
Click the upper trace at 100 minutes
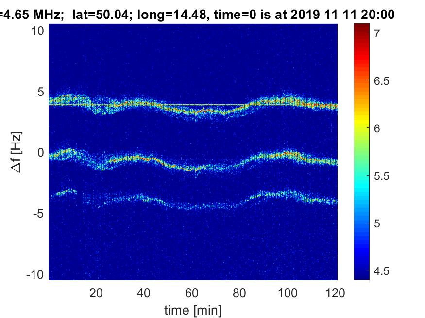click(x=289, y=101)
